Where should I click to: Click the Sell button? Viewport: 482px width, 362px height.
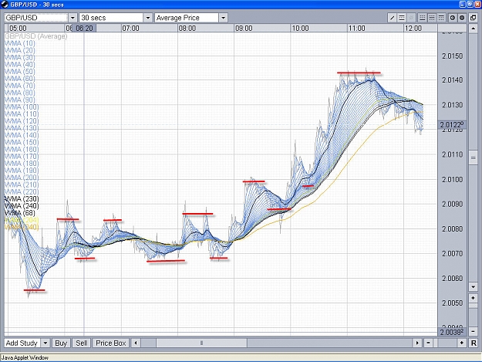[81, 343]
